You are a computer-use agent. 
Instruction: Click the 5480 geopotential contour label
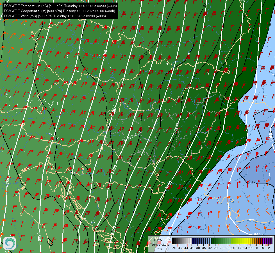pos(176,127)
